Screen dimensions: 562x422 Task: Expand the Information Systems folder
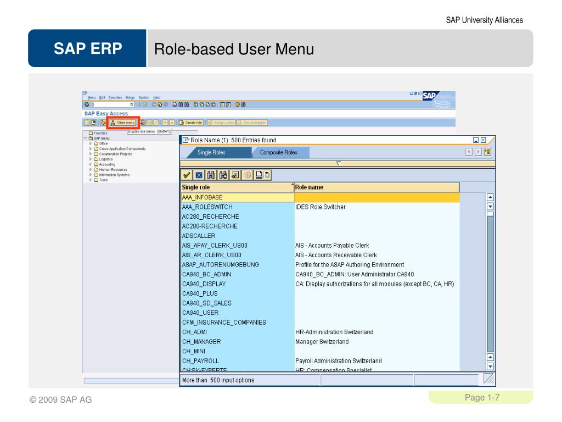click(x=91, y=175)
